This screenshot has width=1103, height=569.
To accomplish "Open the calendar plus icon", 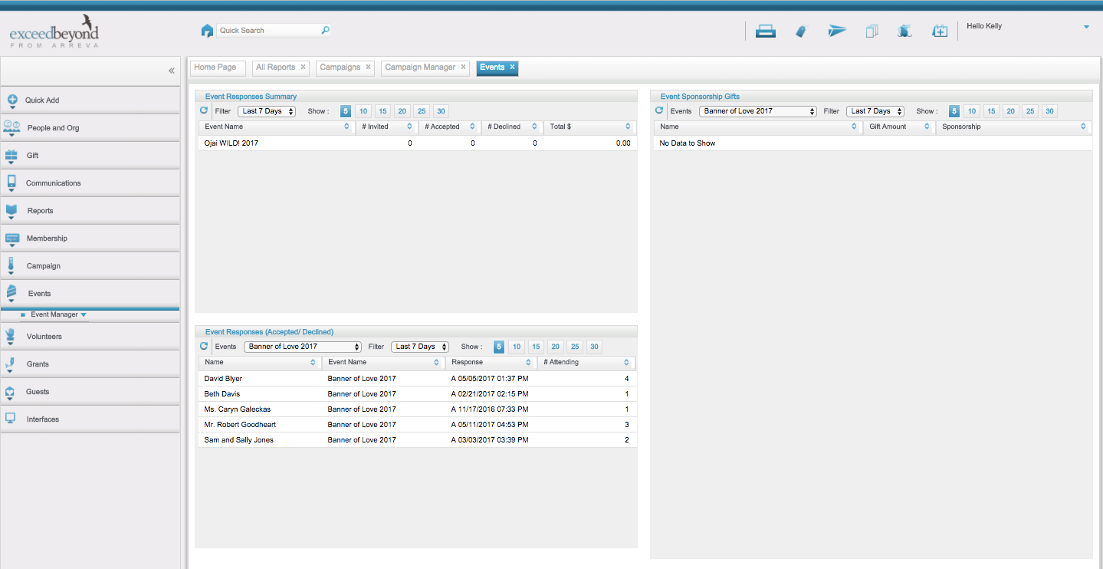I will point(940,31).
